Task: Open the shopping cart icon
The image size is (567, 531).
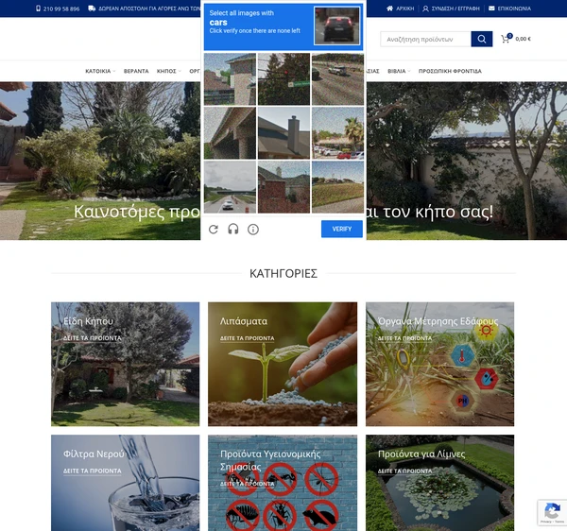Action: pyautogui.click(x=506, y=39)
